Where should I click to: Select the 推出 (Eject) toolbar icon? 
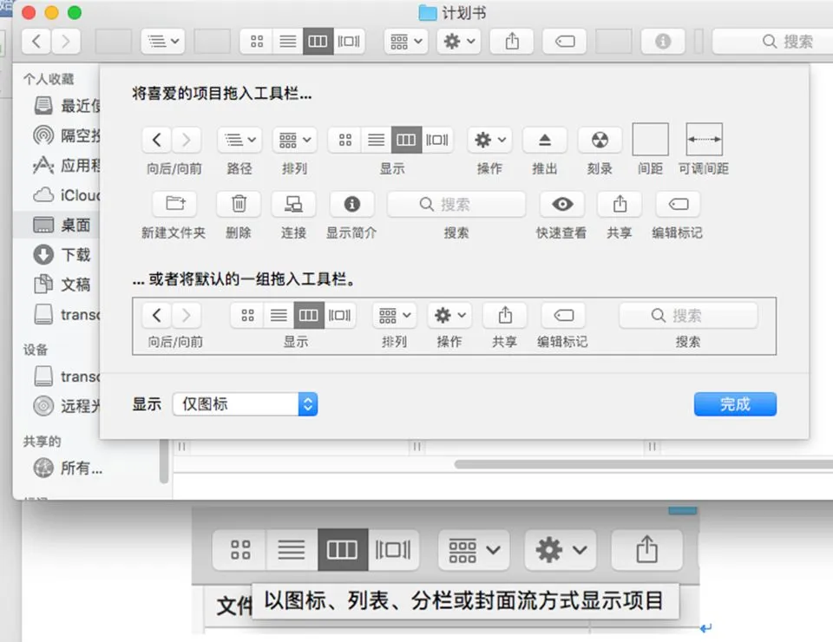(544, 140)
